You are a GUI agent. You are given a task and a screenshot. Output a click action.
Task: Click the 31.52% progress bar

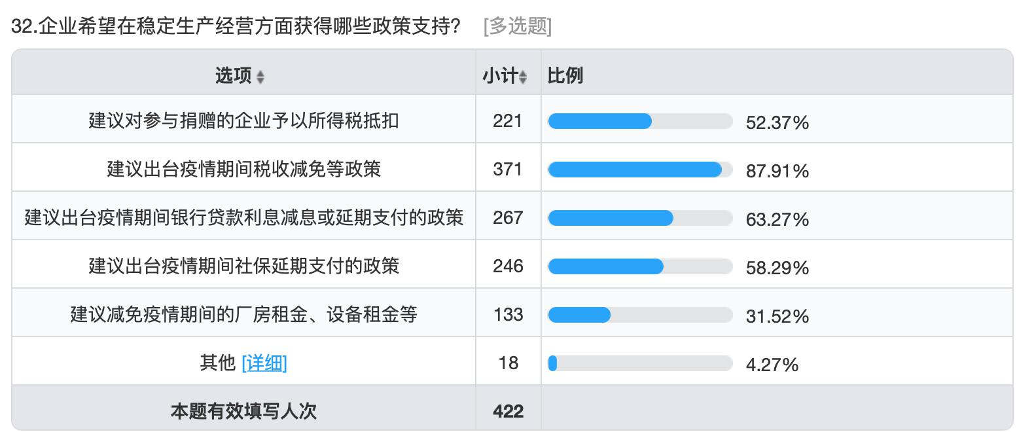639,315
